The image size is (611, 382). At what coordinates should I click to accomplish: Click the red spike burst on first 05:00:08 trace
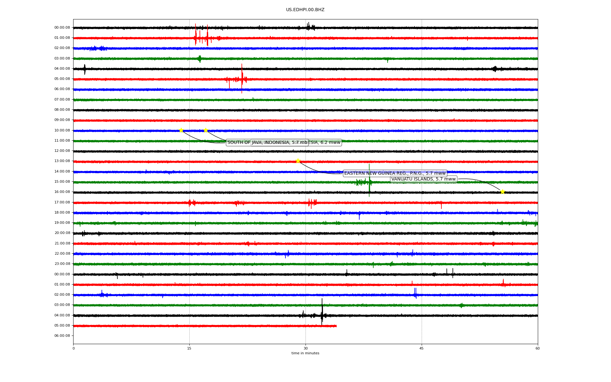pyautogui.click(x=242, y=78)
